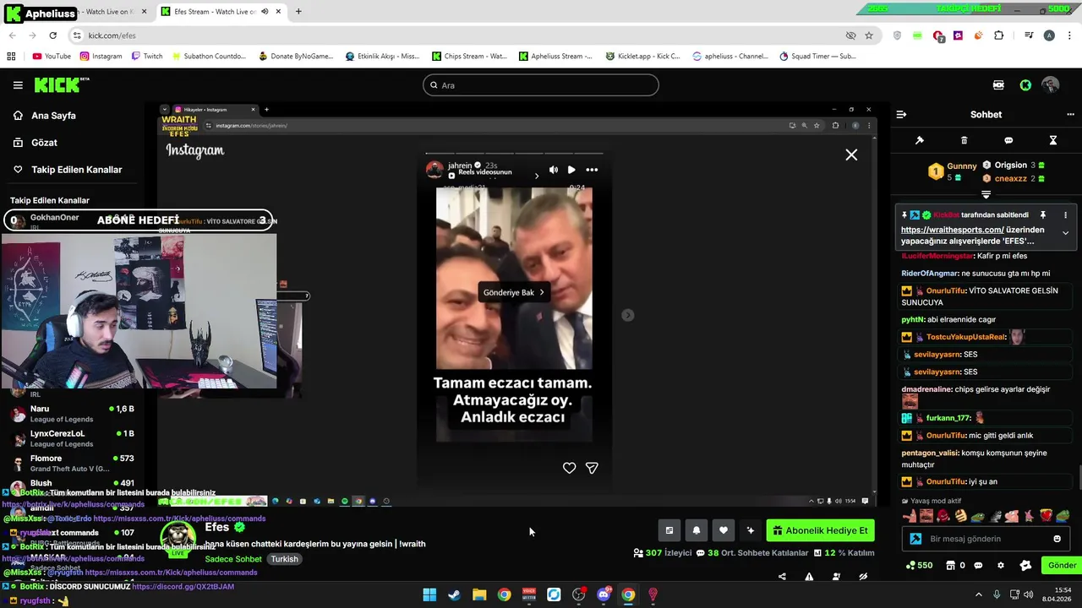Open chat settings gear icon
1082x608 pixels.
1001,566
